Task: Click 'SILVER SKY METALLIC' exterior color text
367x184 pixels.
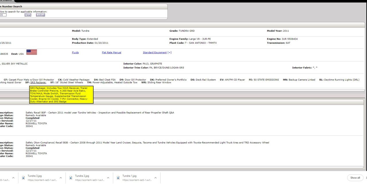Action: (14, 64)
